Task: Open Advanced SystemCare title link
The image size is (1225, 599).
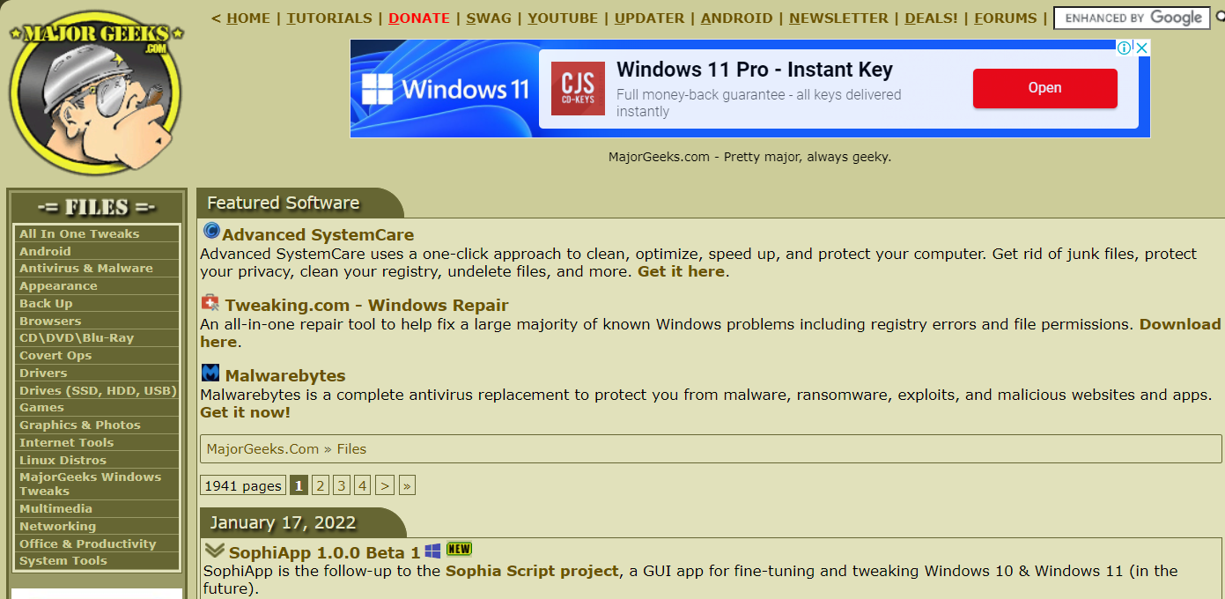Action: click(x=318, y=234)
